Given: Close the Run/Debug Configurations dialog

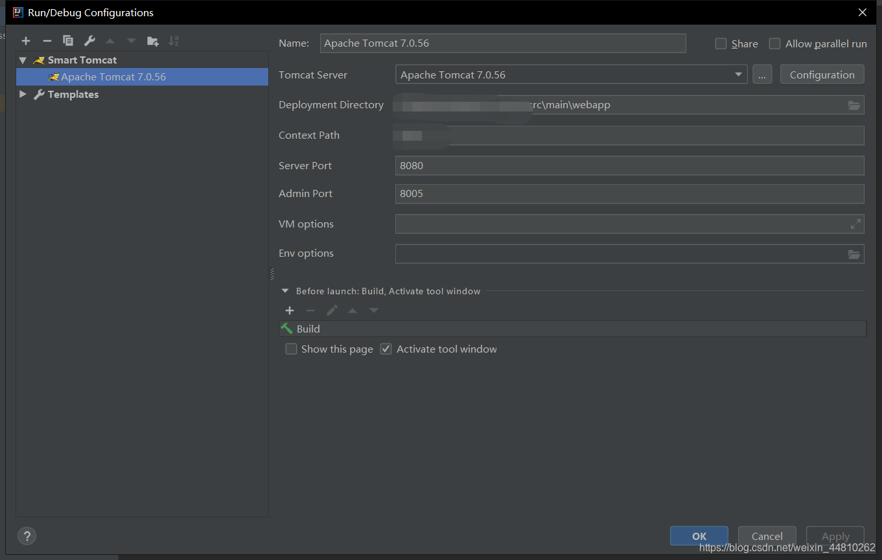Looking at the screenshot, I should [x=863, y=12].
